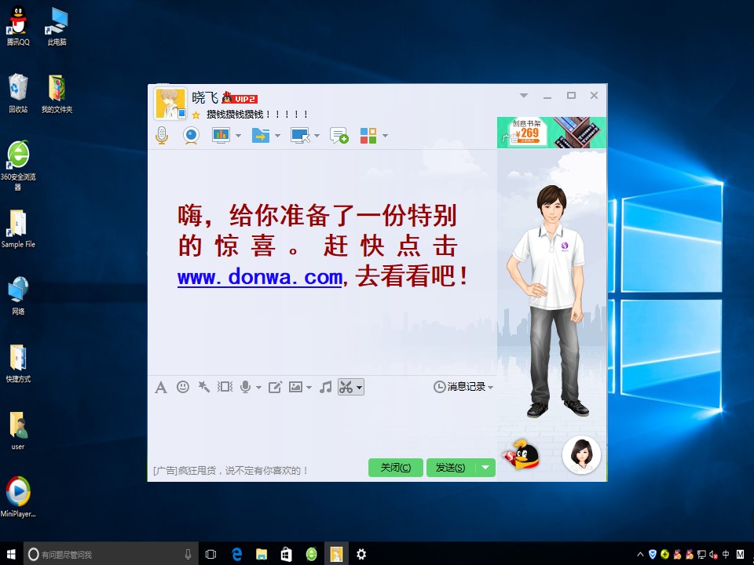
Task: Open Task View on the taskbar
Action: pyautogui.click(x=210, y=554)
